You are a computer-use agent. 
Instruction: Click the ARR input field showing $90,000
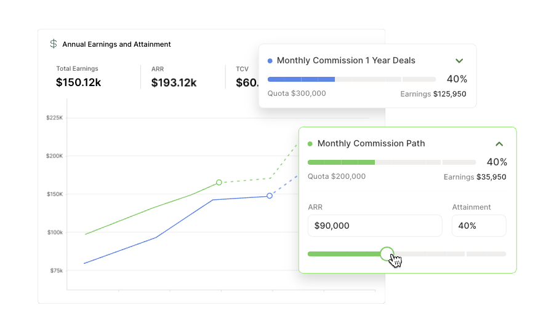click(375, 226)
